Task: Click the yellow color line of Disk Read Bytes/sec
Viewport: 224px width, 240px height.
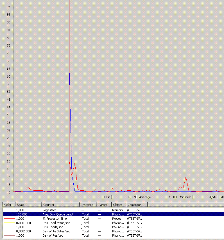Action: tap(9, 223)
